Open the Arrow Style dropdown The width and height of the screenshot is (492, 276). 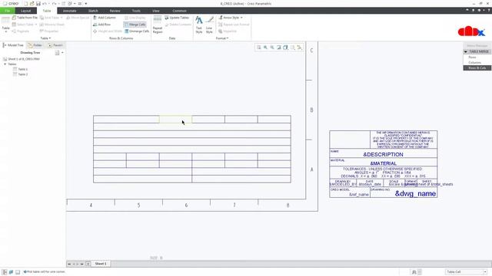point(231,18)
